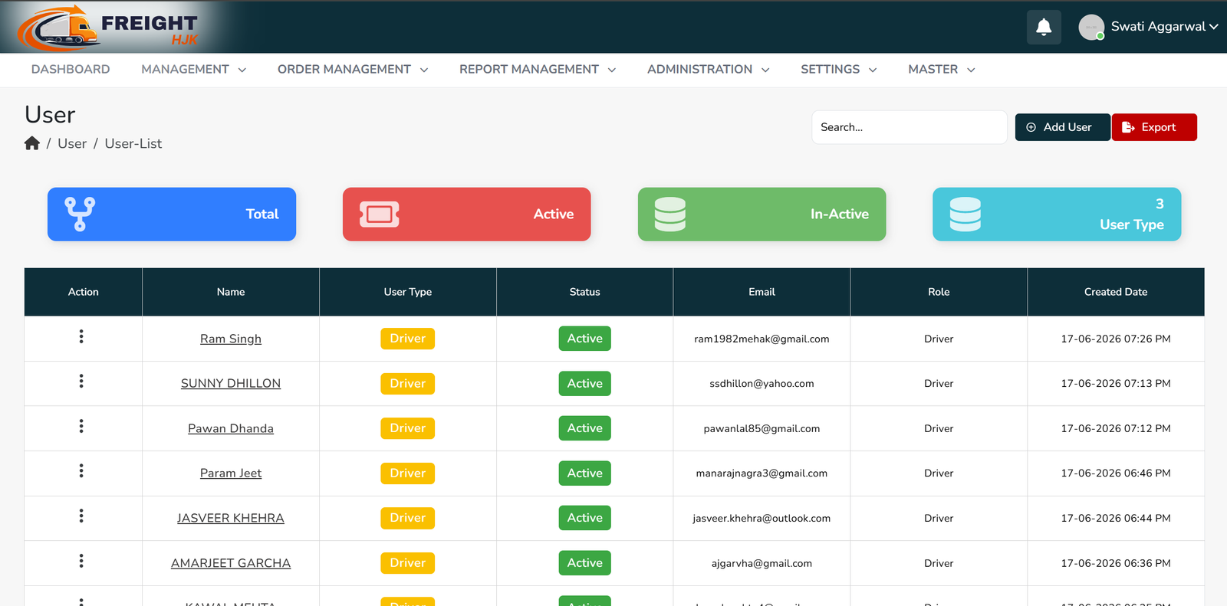The width and height of the screenshot is (1227, 606).
Task: Open the Param Jeet user link
Action: tap(231, 473)
